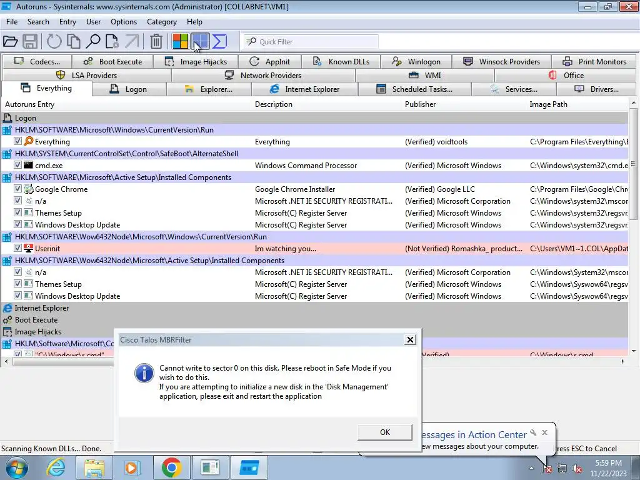Open the Entry menu
This screenshot has height=480, width=640.
[x=67, y=22]
